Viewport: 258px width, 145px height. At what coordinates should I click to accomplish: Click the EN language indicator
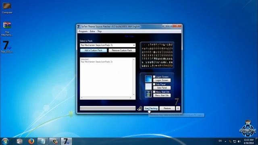point(220,141)
